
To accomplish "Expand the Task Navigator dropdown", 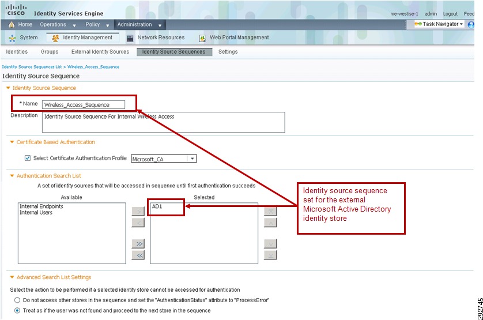I will [x=461, y=24].
